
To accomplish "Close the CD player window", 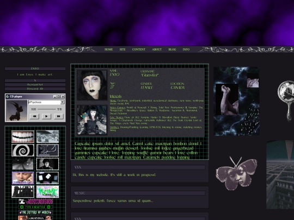I will [63, 97].
